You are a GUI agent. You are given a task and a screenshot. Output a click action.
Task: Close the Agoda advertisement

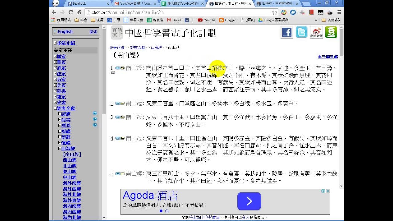tap(328, 191)
